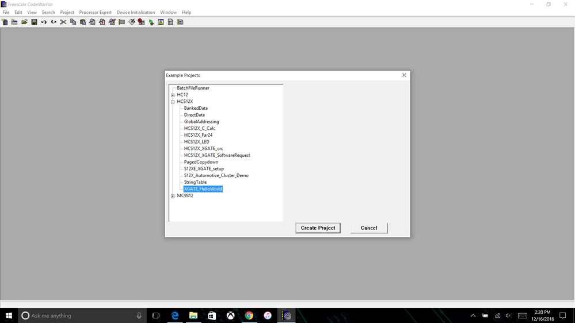
Task: Select the HCS12X_Far24 example
Action: click(x=198, y=134)
